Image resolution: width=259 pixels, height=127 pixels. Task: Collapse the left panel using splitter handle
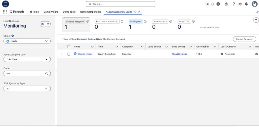(x=56, y=71)
